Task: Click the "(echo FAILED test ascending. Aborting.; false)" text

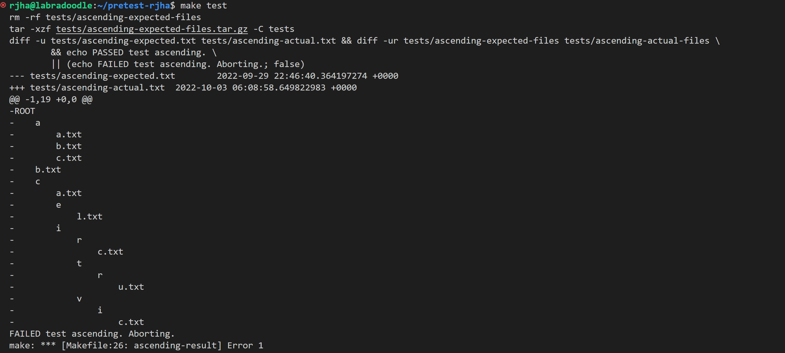Action: 185,64
